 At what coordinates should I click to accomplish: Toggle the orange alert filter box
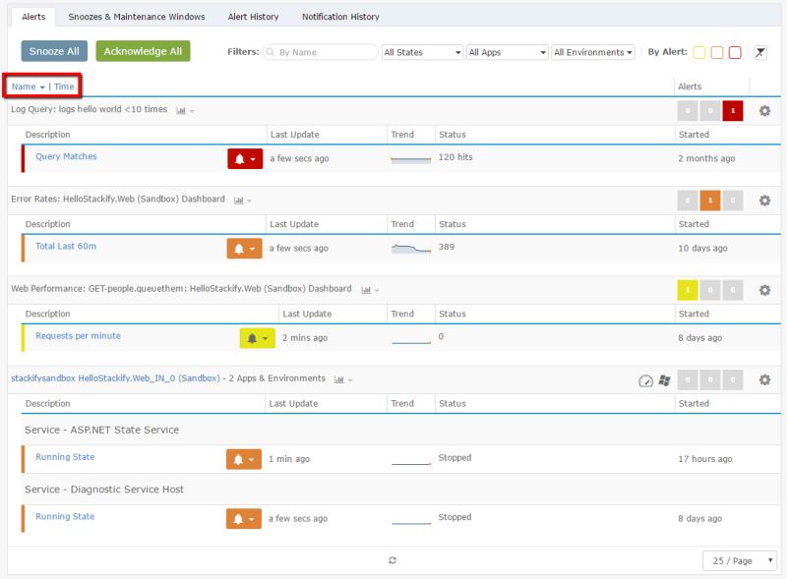717,52
